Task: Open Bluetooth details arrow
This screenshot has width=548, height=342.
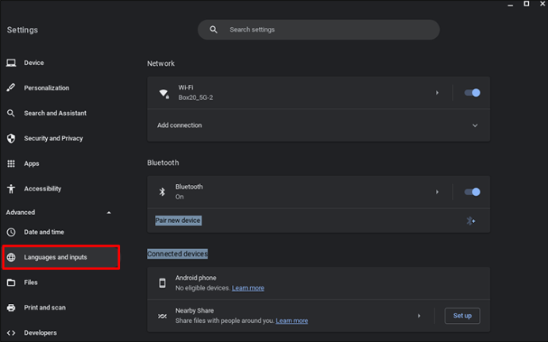Action: coord(437,192)
